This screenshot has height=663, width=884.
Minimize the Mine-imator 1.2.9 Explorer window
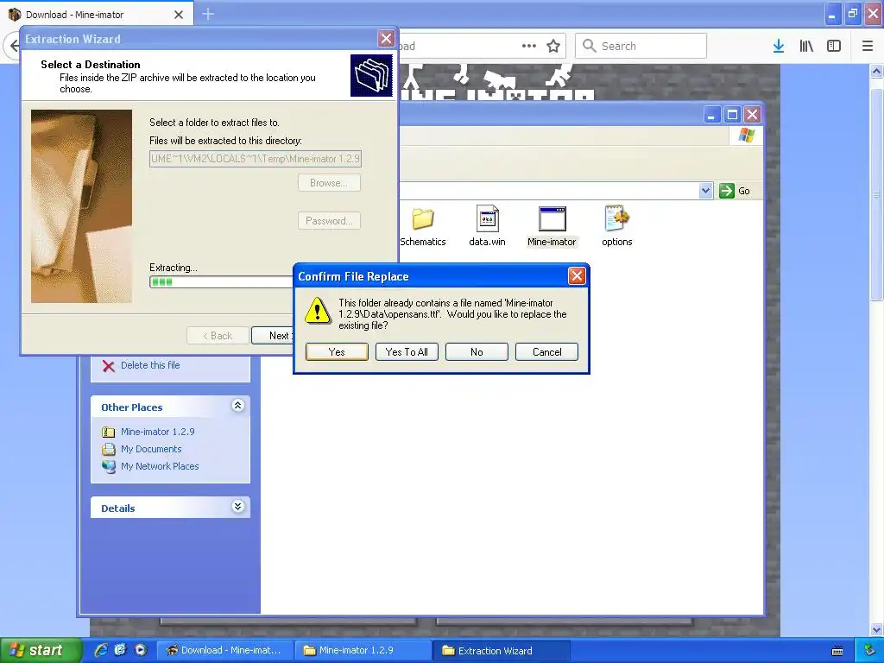pos(712,115)
